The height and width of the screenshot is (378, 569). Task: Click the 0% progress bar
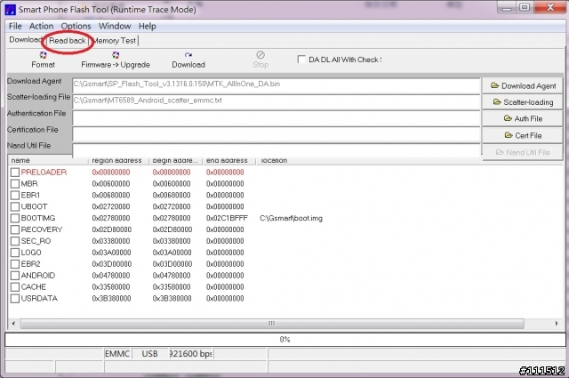coord(284,340)
